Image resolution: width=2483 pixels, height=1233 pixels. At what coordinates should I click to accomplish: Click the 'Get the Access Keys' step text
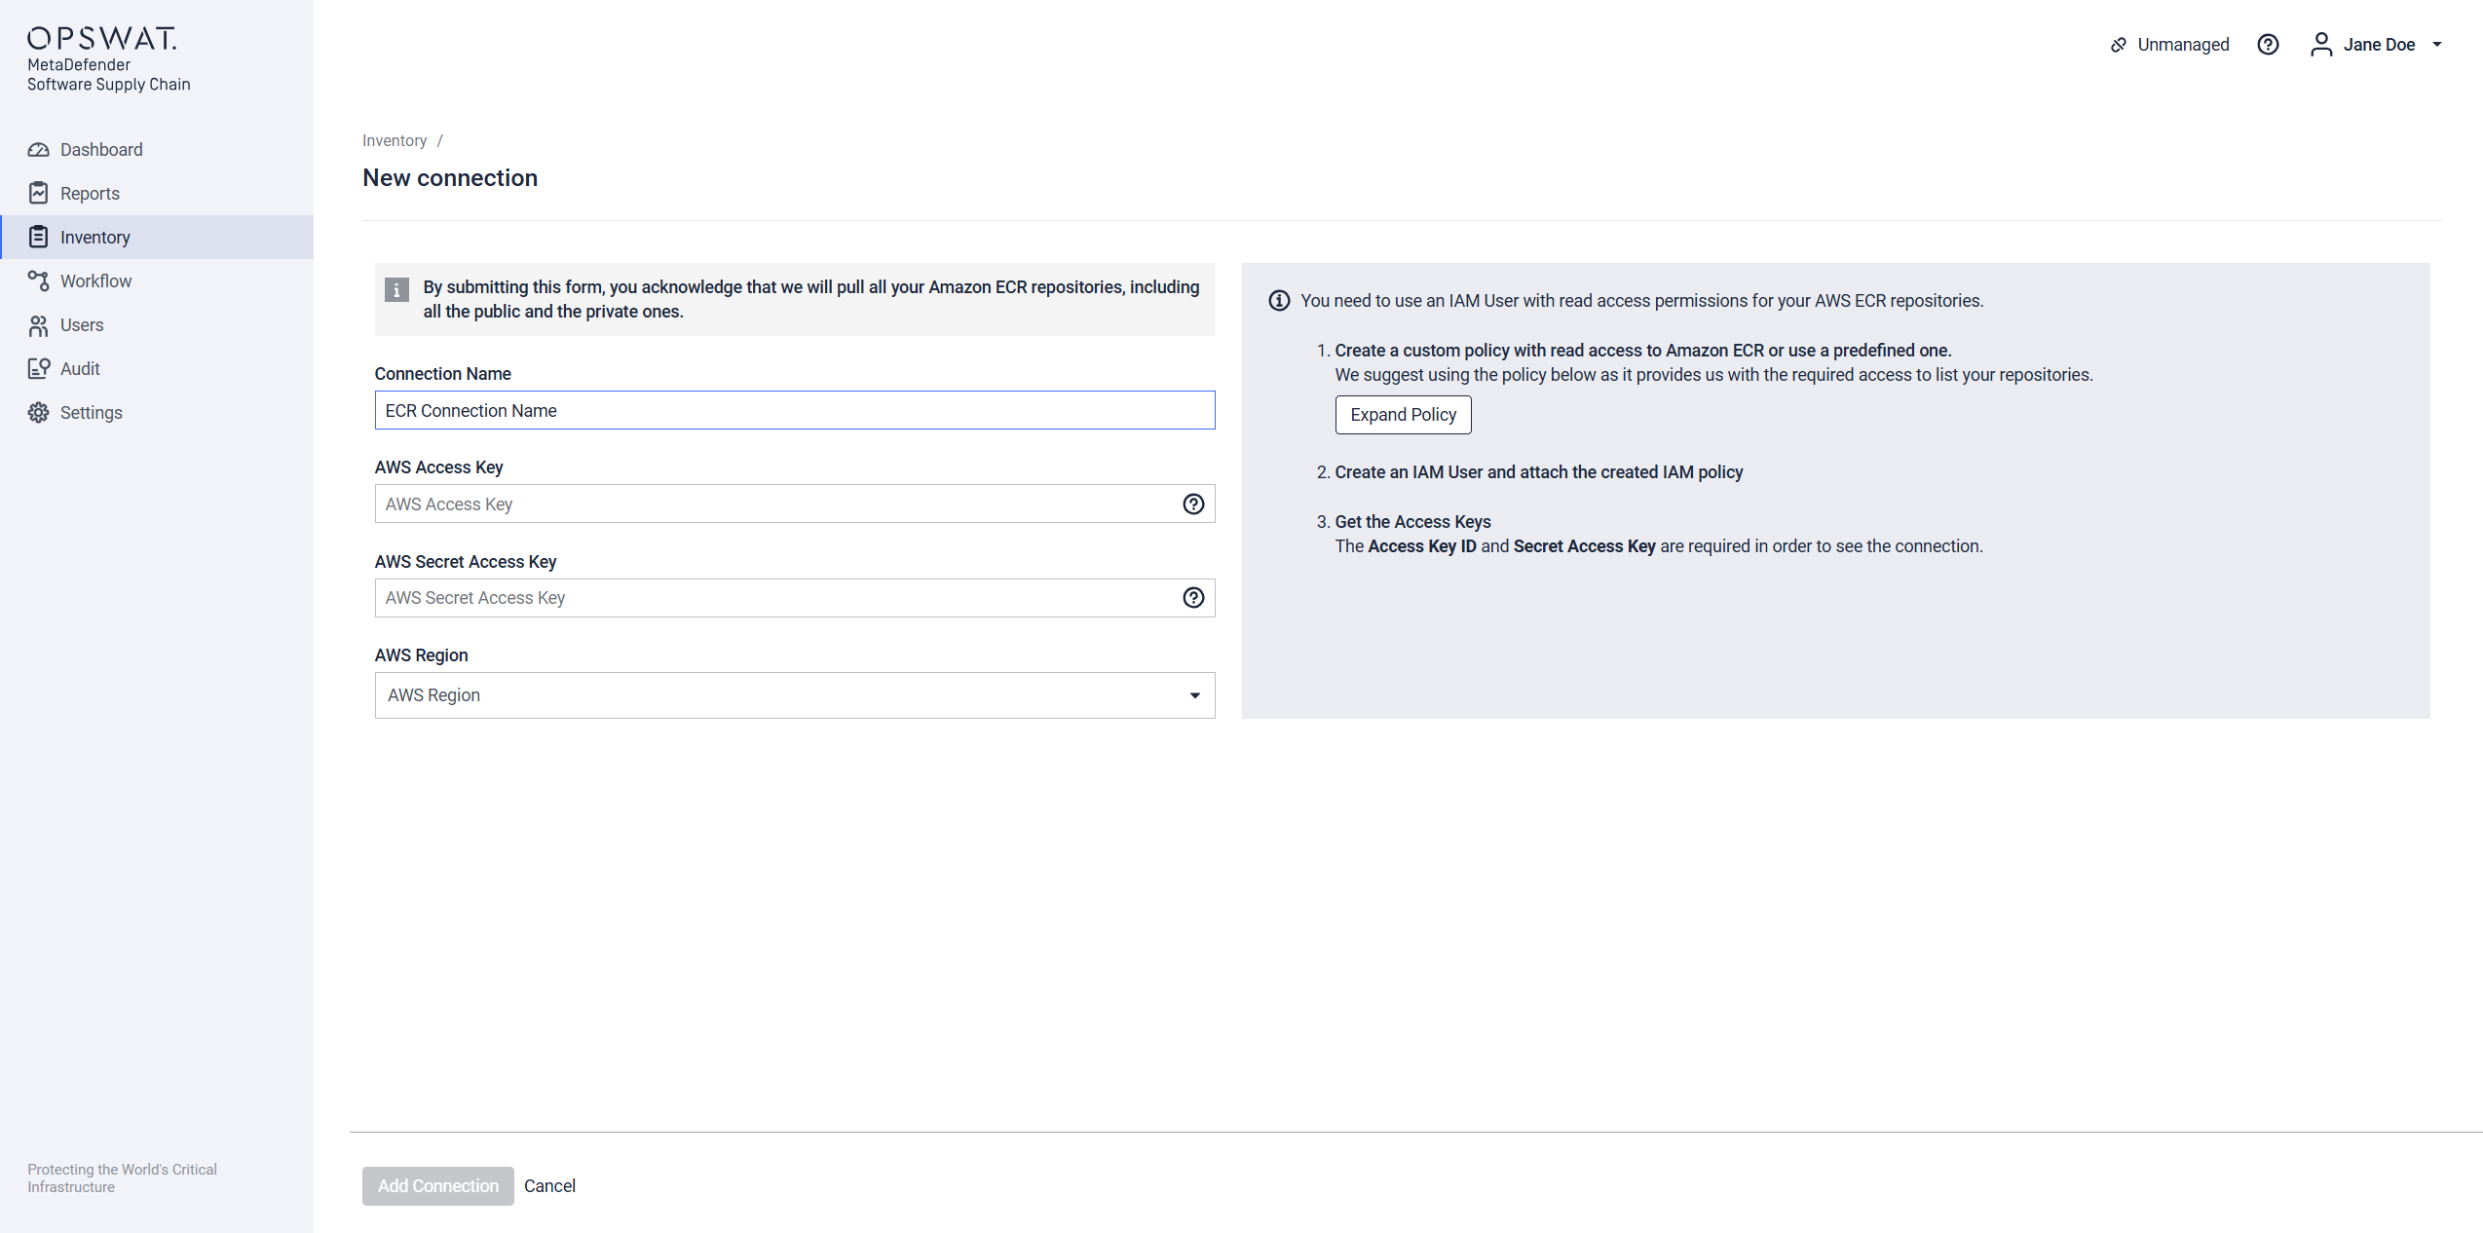click(1412, 522)
